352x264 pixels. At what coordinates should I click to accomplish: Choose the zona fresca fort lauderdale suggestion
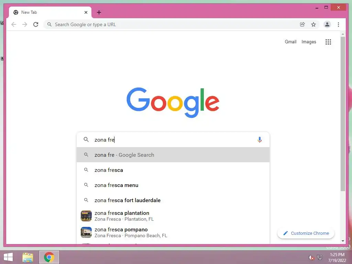(173, 200)
